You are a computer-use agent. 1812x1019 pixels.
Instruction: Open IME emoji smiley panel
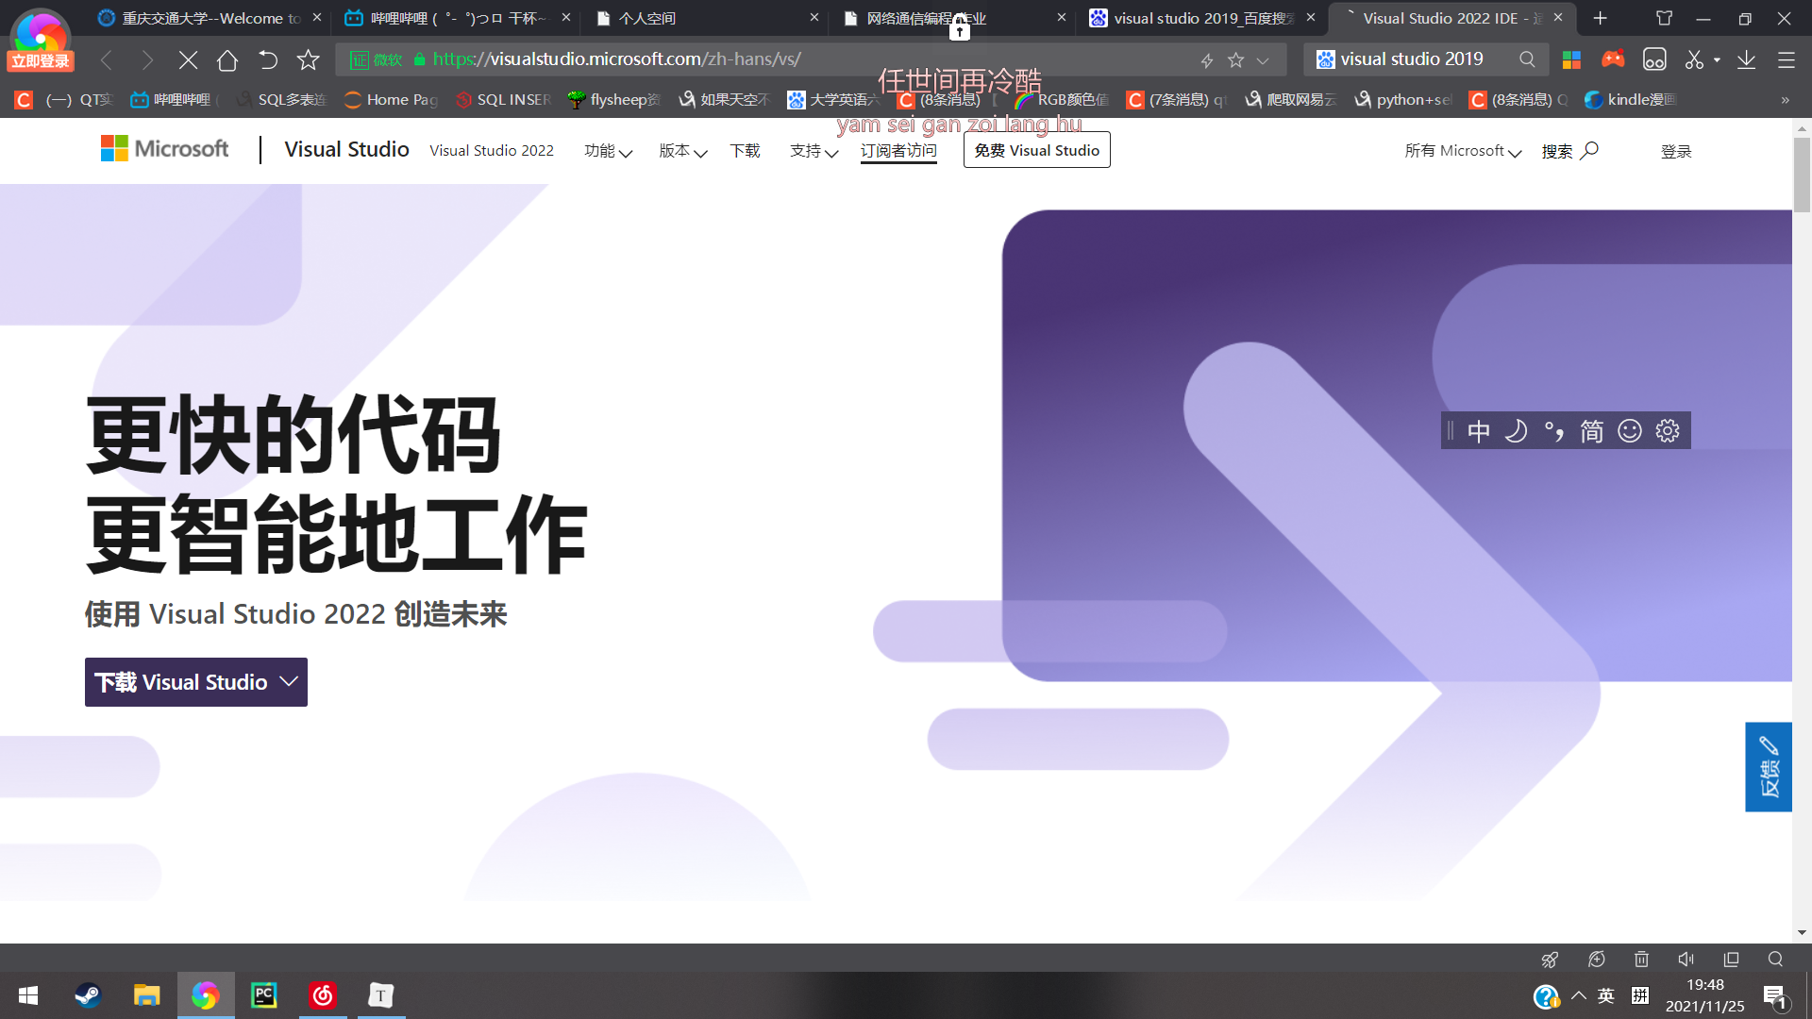point(1630,431)
